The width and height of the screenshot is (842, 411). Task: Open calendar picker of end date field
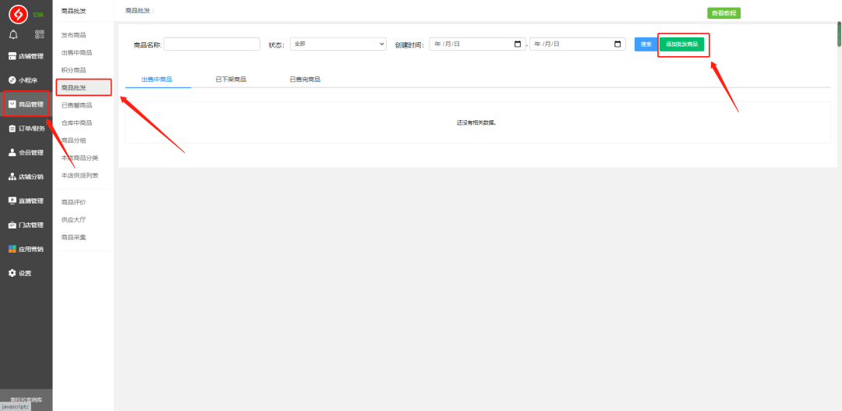pyautogui.click(x=617, y=44)
